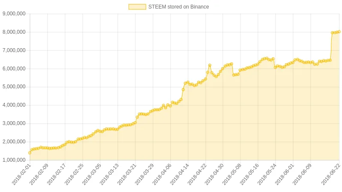
Task: Click the yellow legend color box
Action: [137, 7]
